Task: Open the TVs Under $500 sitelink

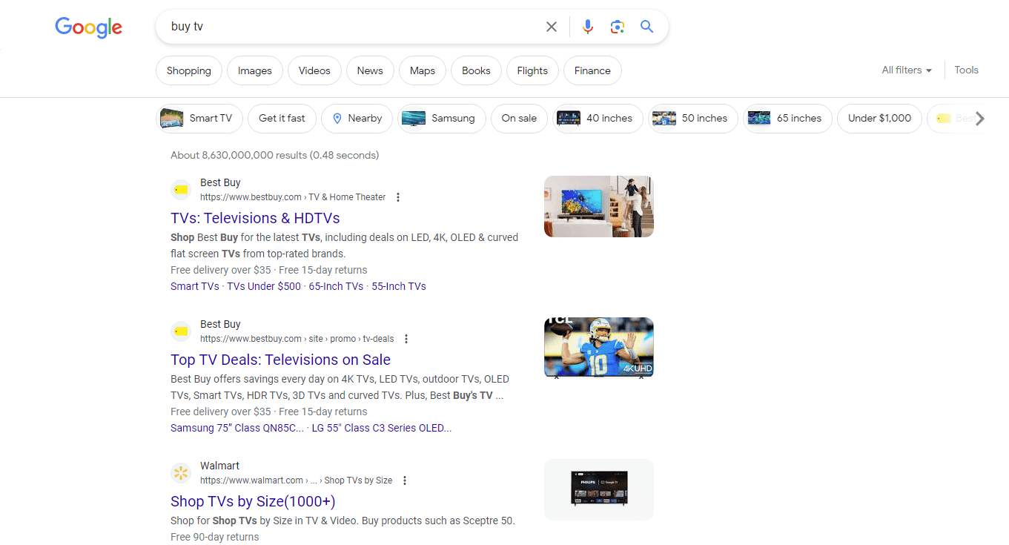Action: tap(264, 286)
